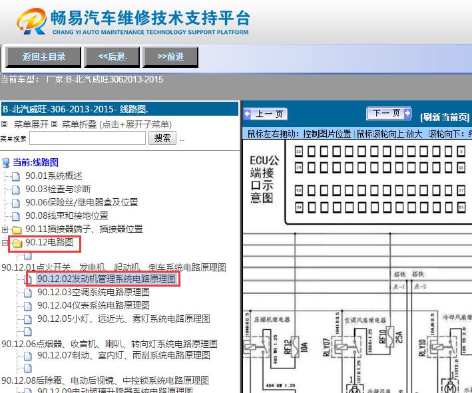Click the page icon beside 90.08线束和接地位置
472x393 pixels.
click(16, 216)
